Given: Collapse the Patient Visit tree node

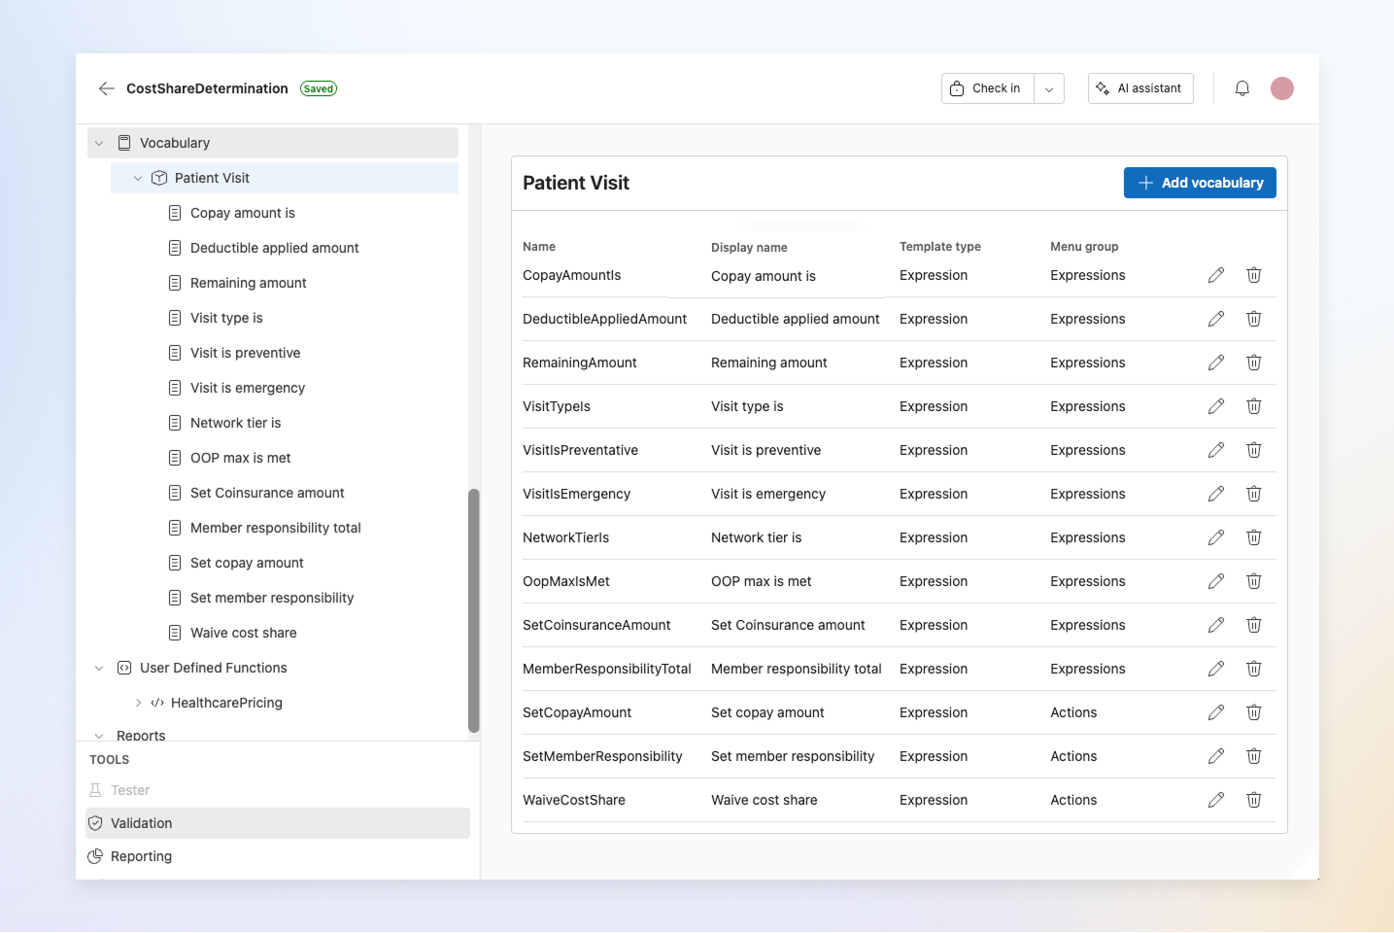Looking at the screenshot, I should coord(137,178).
